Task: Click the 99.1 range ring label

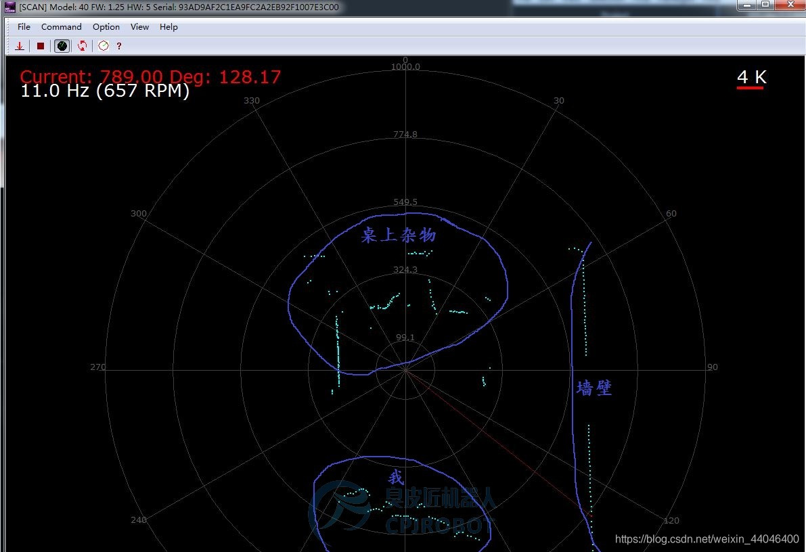Action: [405, 337]
